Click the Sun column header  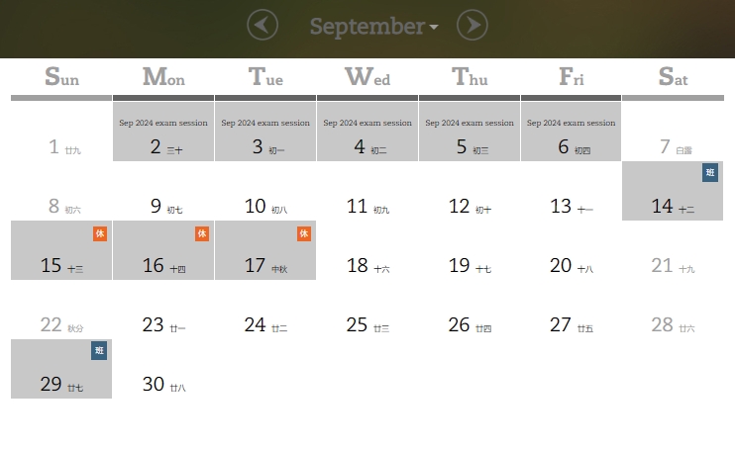click(61, 77)
